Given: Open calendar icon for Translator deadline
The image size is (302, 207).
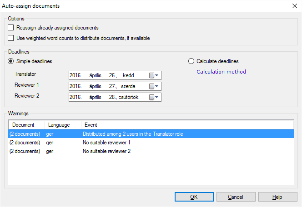Looking at the screenshot, I should click(151, 75).
